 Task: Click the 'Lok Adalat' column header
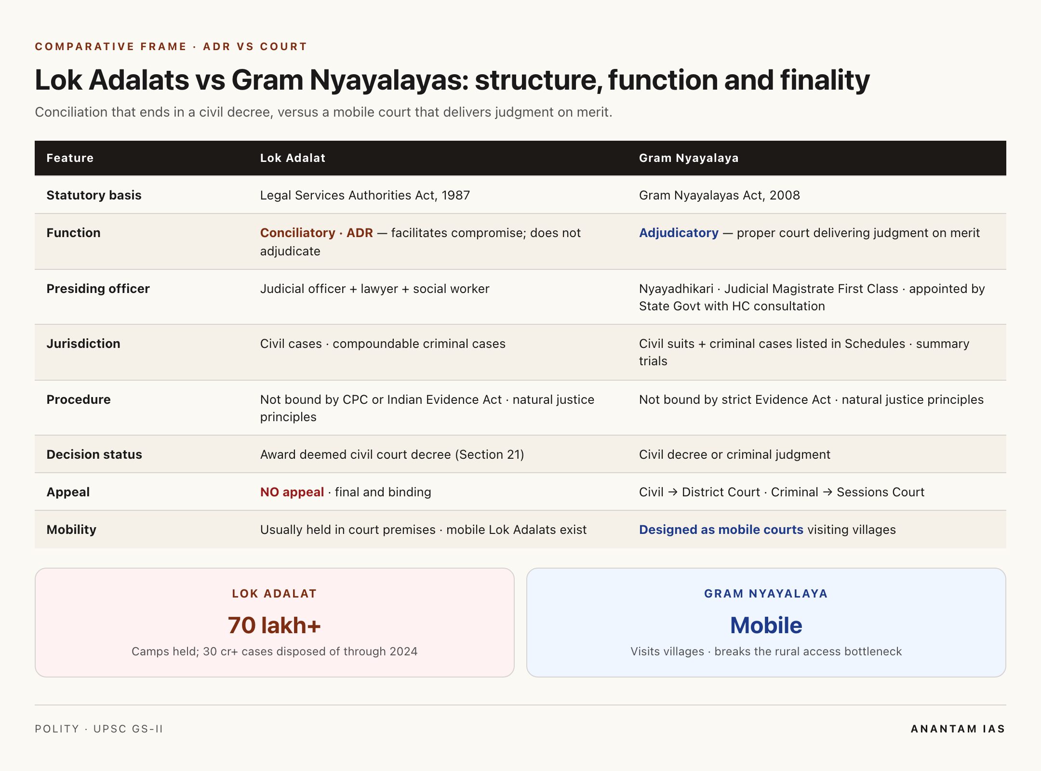pyautogui.click(x=293, y=158)
